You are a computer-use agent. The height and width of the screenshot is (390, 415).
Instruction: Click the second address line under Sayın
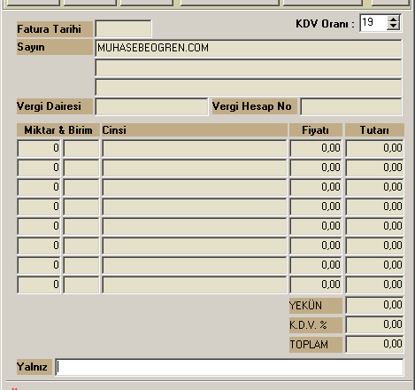click(249, 68)
